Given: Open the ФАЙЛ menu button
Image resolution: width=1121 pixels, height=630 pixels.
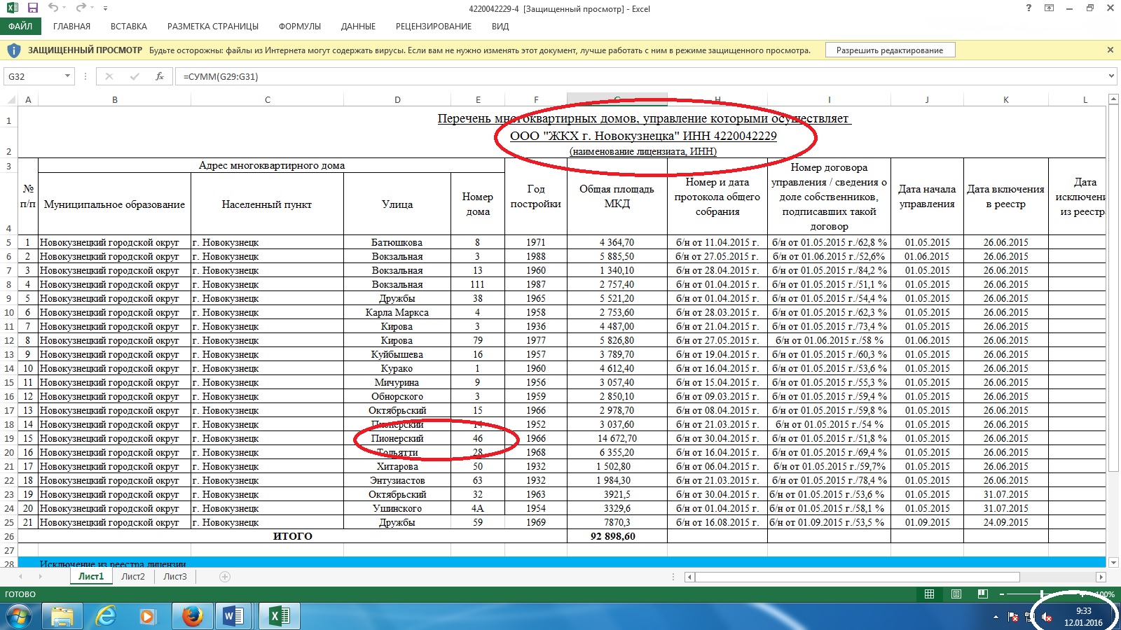Looking at the screenshot, I should [x=20, y=27].
